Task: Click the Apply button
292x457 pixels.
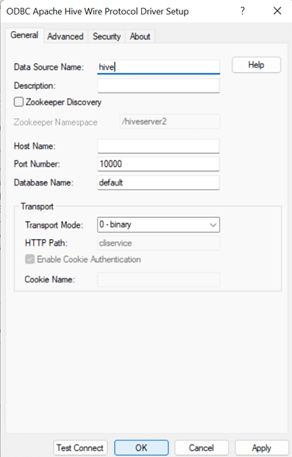Action: coord(262,447)
